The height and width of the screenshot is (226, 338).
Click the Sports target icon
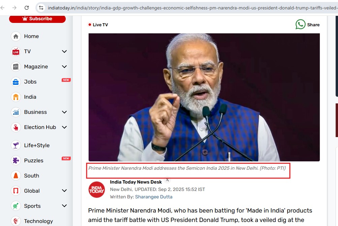click(x=16, y=206)
